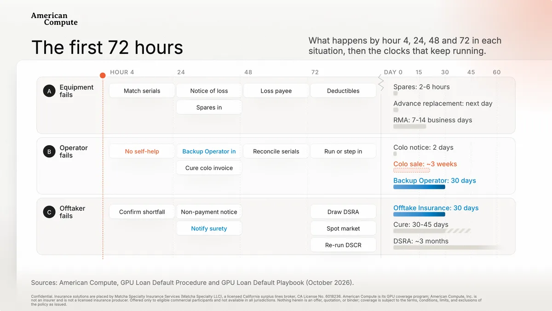Click the blue Offtake Insurance duration bar
This screenshot has height=311, width=552.
click(x=420, y=214)
